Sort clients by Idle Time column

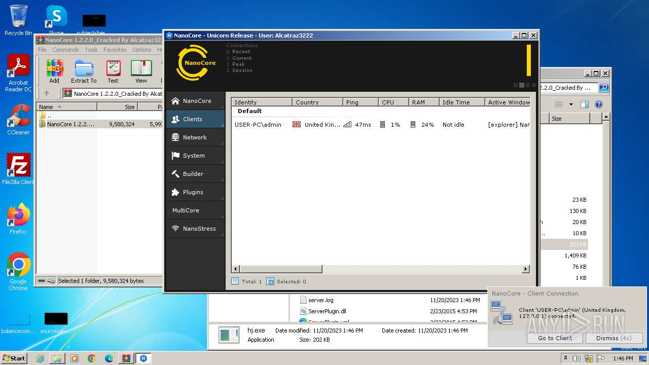[462, 102]
